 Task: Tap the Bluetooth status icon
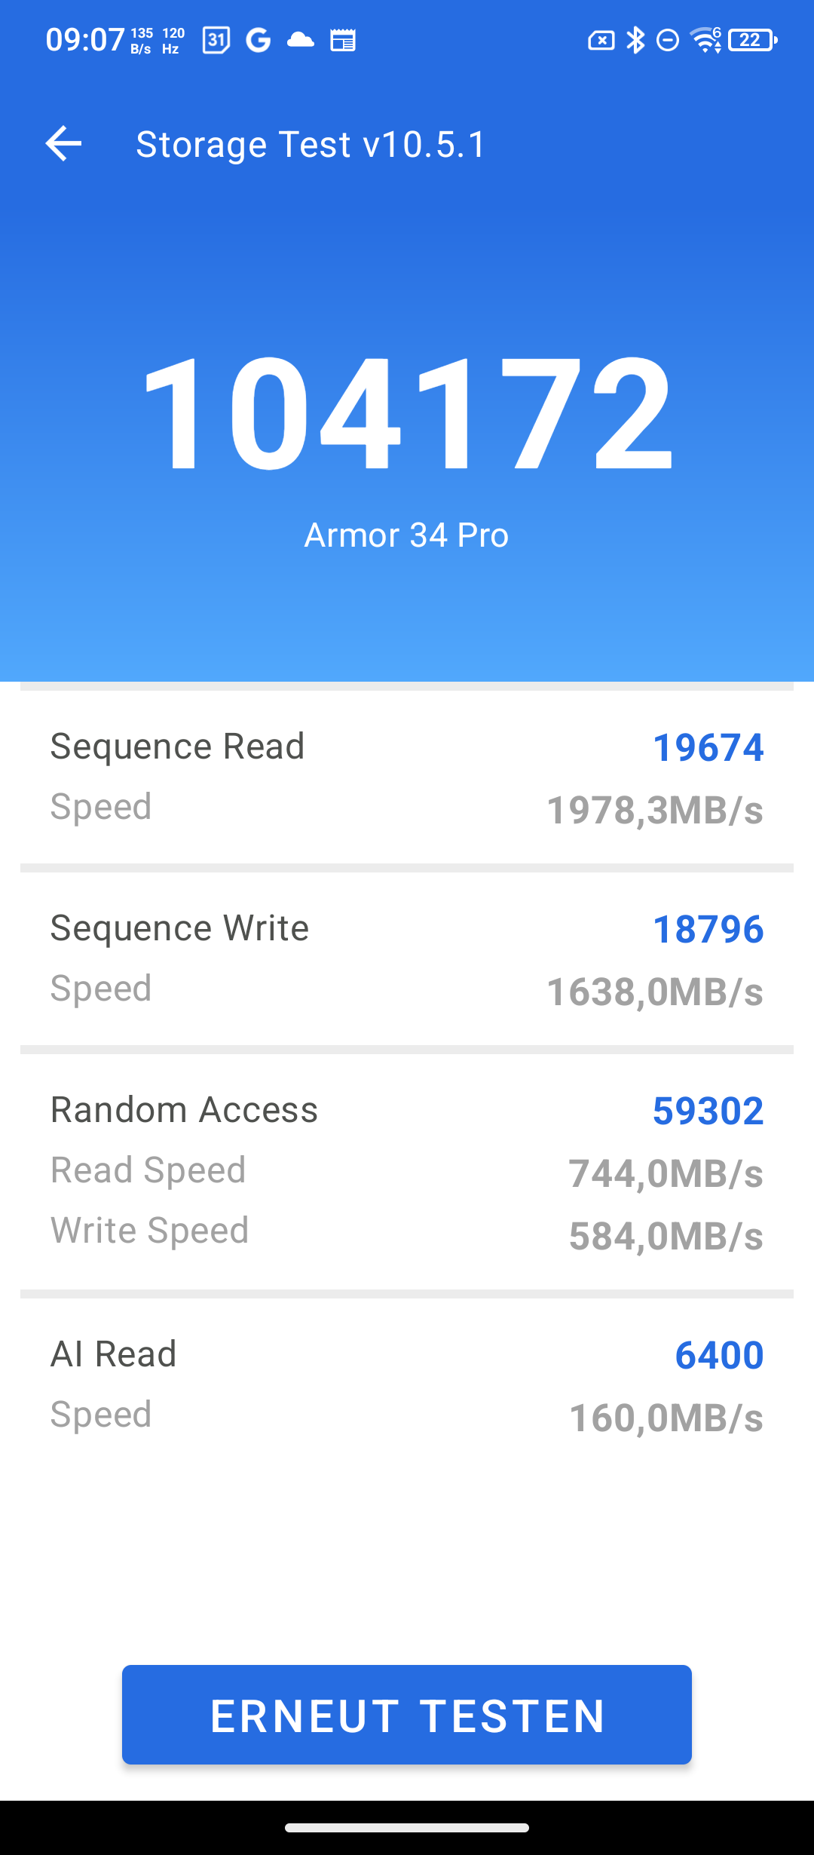point(636,40)
